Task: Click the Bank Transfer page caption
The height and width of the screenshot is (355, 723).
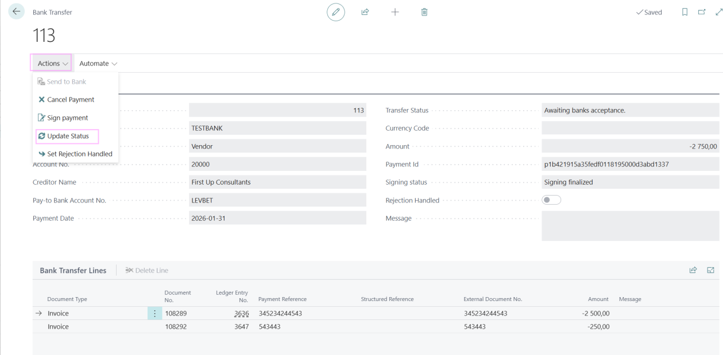Action: [52, 12]
